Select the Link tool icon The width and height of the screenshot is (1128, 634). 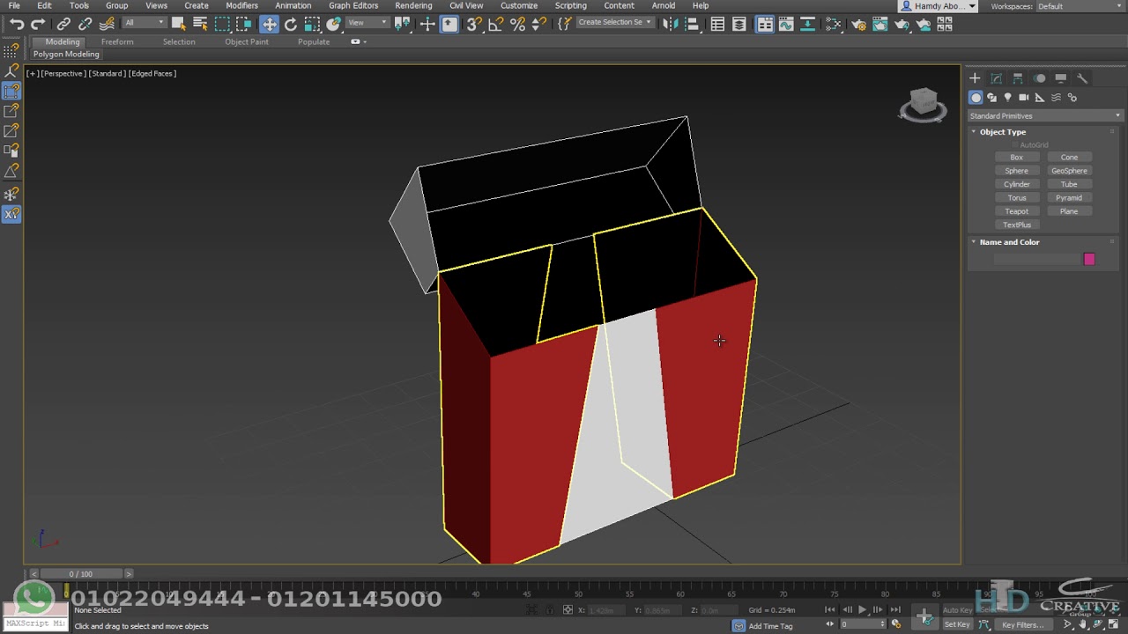point(63,25)
